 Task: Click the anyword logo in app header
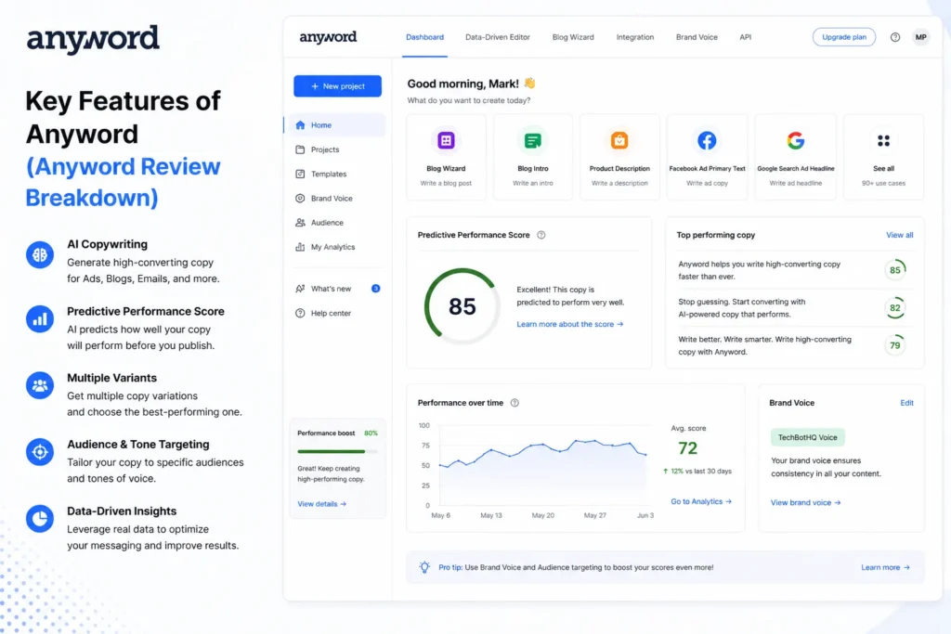[328, 37]
